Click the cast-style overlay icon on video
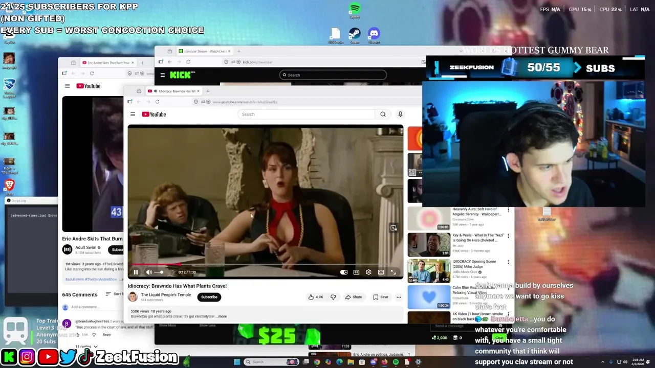The height and width of the screenshot is (368, 655). coord(393,228)
